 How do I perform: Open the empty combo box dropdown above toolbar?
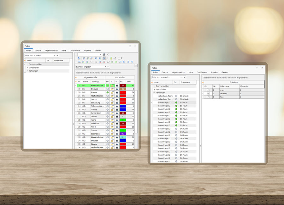pyautogui.click(x=100, y=54)
